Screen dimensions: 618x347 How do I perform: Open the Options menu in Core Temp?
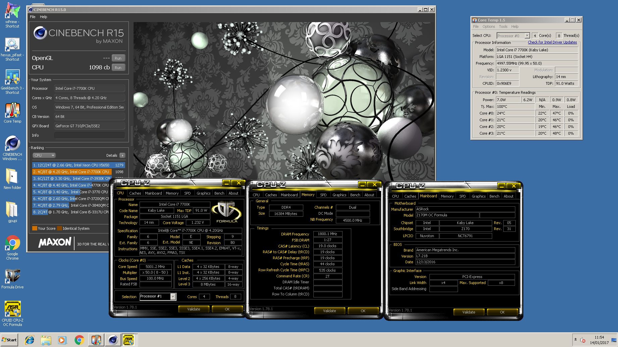point(489,26)
